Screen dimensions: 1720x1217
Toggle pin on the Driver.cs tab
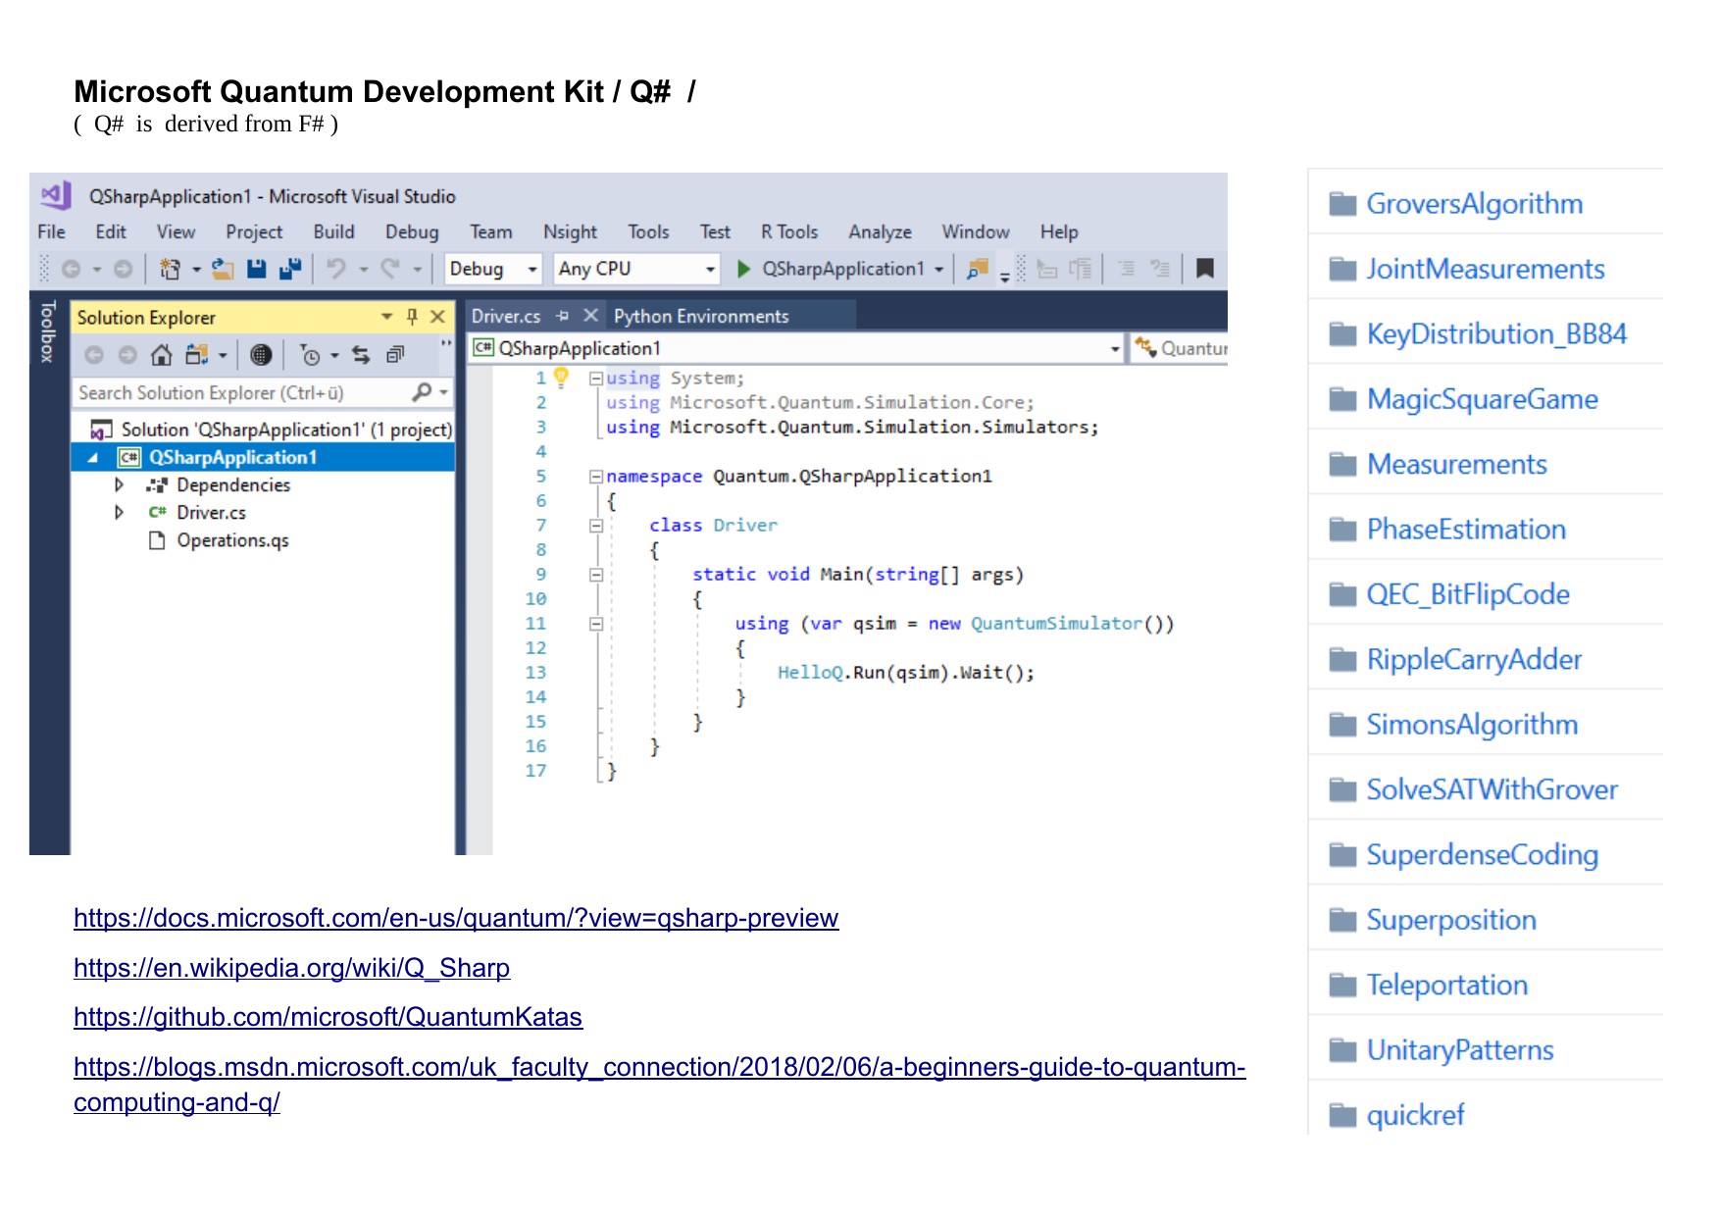(x=563, y=316)
